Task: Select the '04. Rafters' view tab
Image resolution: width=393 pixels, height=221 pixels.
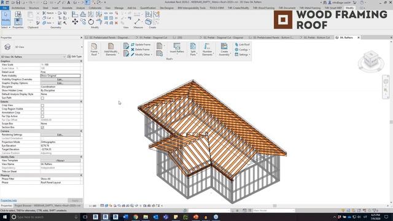Action: pos(346,37)
